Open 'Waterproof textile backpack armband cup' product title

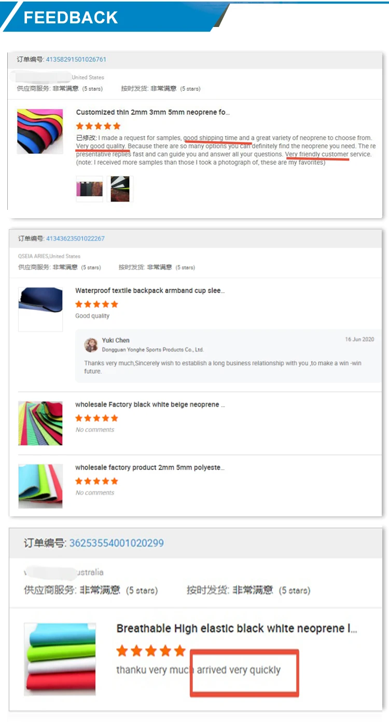coord(150,291)
